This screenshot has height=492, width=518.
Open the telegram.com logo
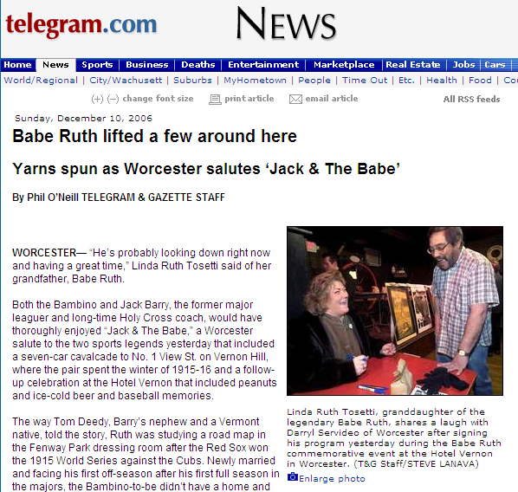pos(81,25)
